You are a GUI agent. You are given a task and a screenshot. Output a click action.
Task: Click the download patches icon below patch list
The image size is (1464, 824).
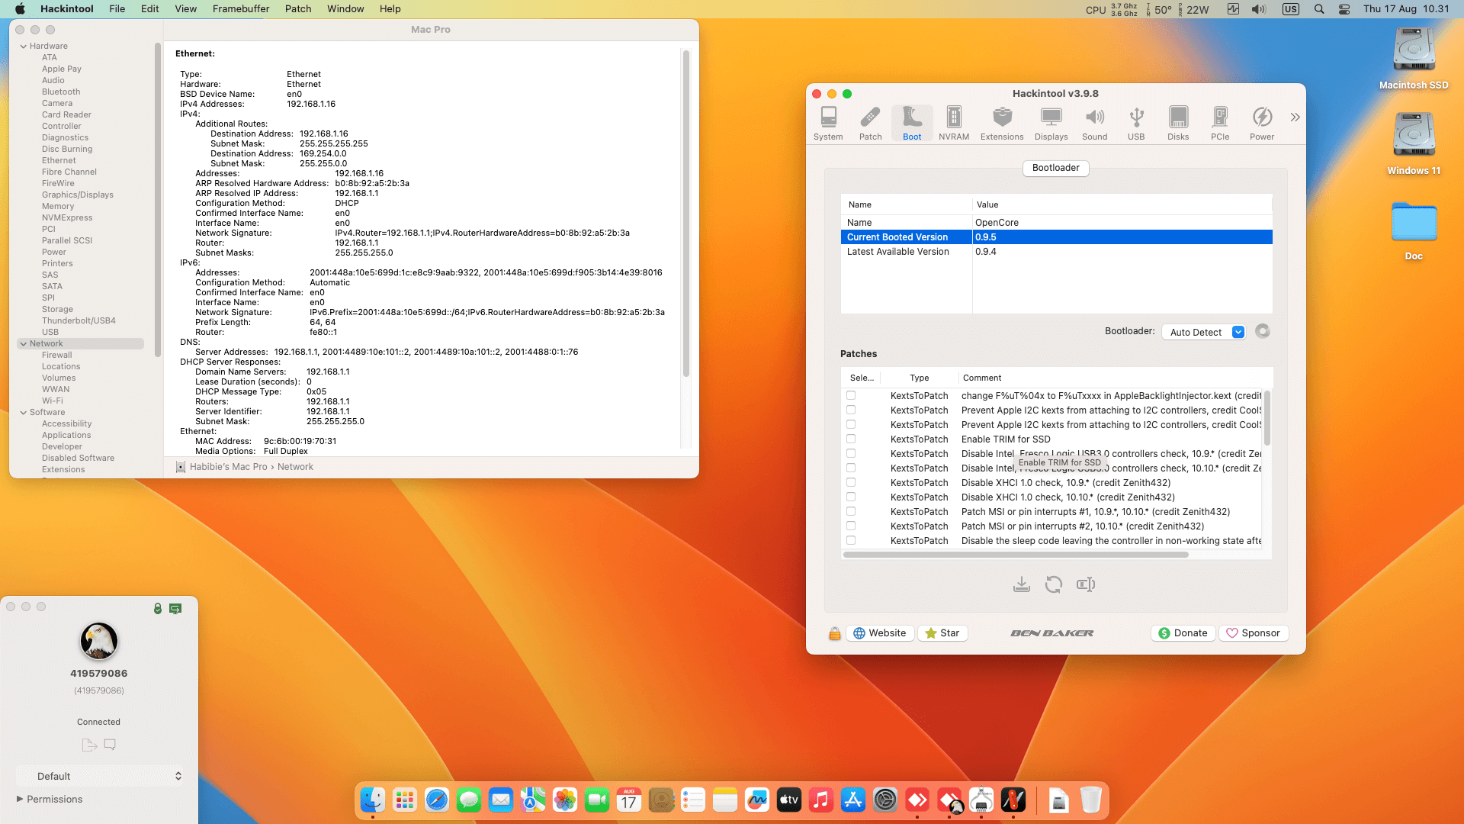[1022, 584]
